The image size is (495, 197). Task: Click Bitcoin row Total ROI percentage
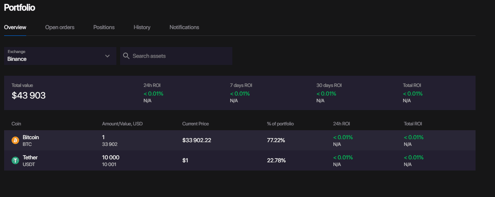click(414, 137)
